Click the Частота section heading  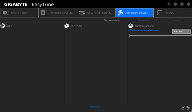click(75, 26)
